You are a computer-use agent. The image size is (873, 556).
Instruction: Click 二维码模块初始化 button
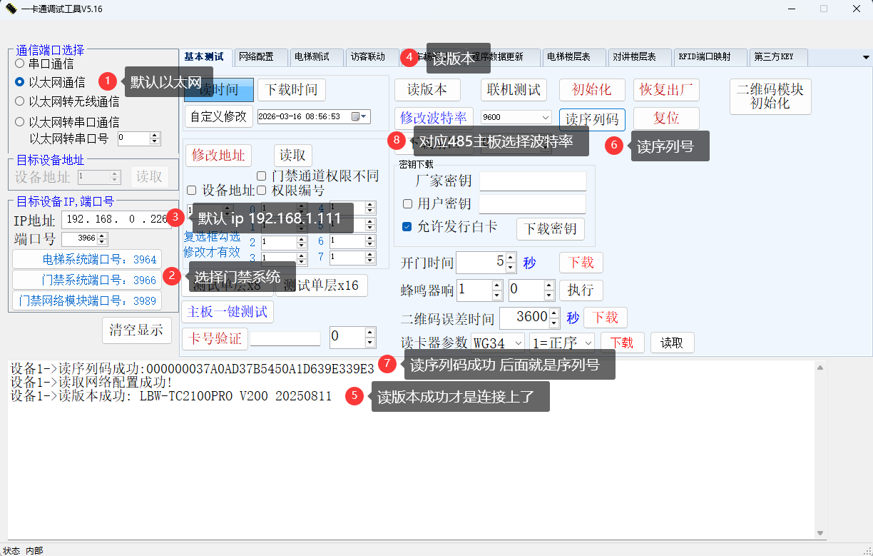pyautogui.click(x=770, y=96)
